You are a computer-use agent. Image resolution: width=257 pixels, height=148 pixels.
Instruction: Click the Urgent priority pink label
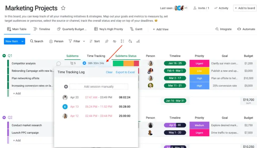tap(199, 63)
